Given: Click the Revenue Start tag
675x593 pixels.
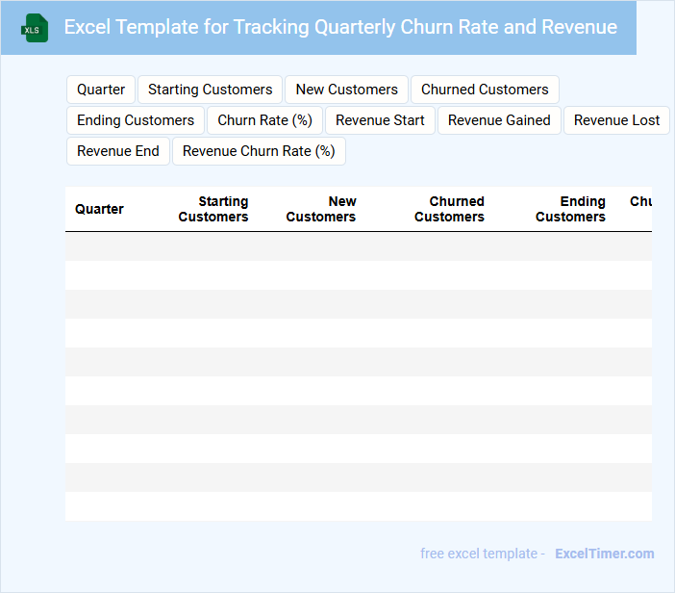Looking at the screenshot, I should tap(380, 120).
